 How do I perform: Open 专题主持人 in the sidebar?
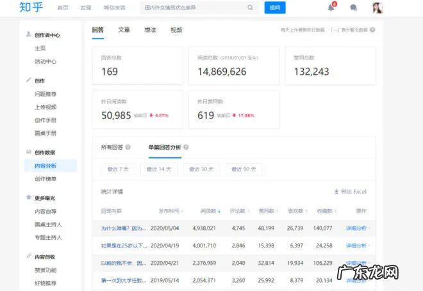pos(48,237)
